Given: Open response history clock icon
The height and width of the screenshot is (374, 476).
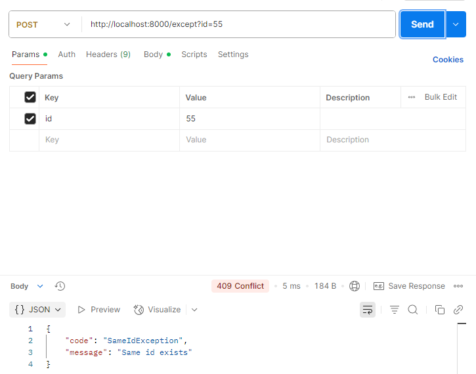Looking at the screenshot, I should [60, 286].
